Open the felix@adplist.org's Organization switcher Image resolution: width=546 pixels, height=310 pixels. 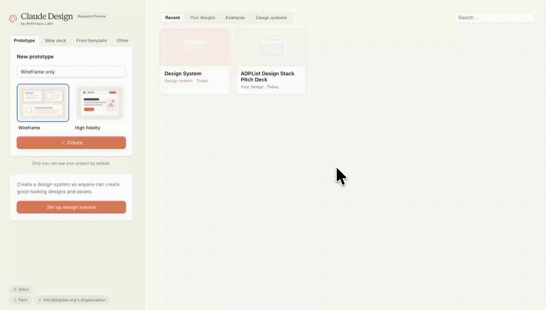tap(72, 300)
